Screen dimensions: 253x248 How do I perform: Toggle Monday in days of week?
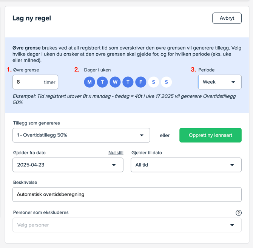89,82
